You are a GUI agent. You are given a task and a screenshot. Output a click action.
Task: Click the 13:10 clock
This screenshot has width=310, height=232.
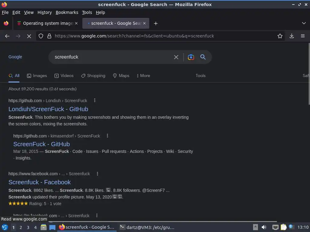[303, 227]
